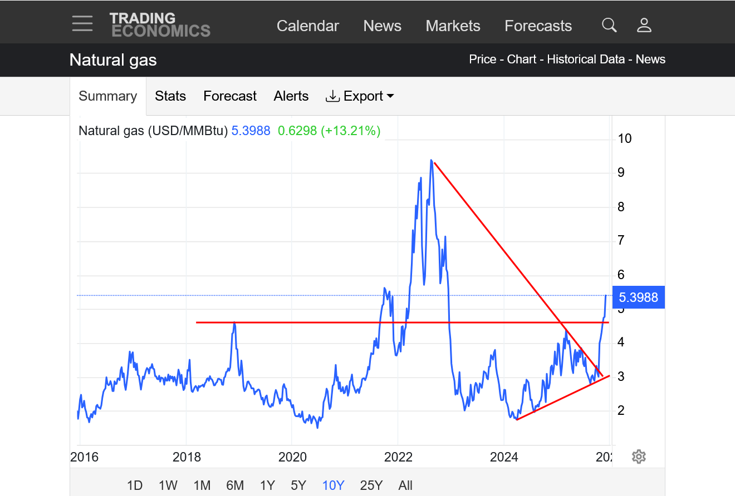This screenshot has height=496, width=735.
Task: Open chart settings gear icon
Action: point(639,457)
